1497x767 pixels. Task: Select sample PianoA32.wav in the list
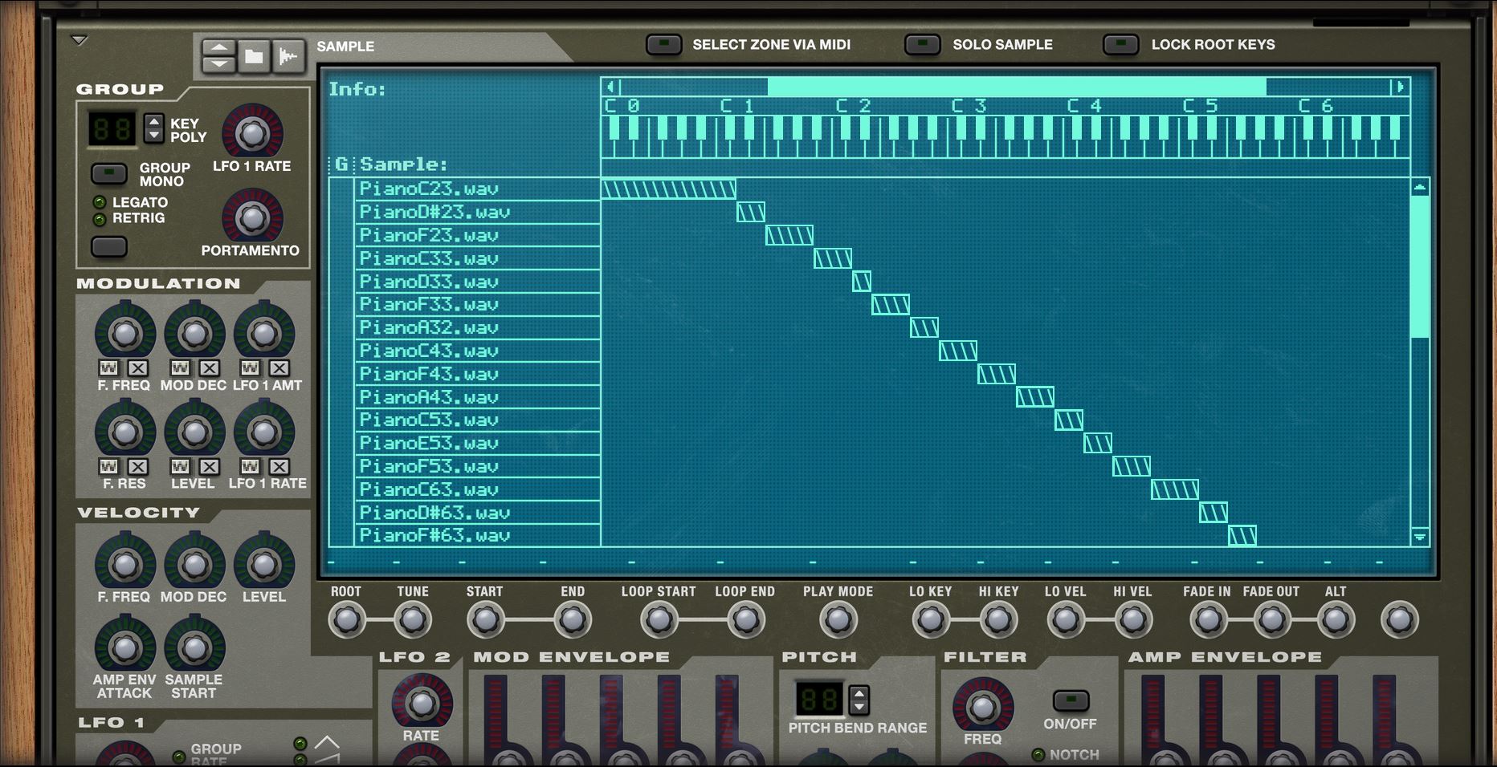(478, 328)
